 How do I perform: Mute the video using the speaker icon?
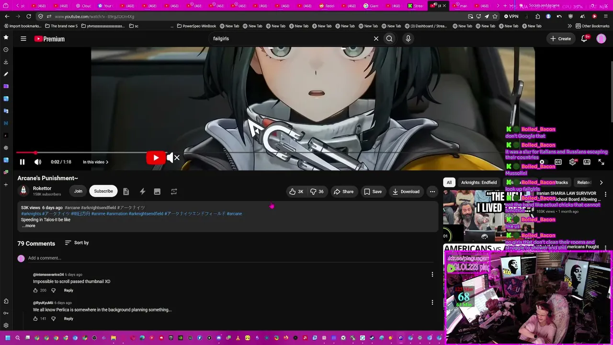tap(38, 162)
